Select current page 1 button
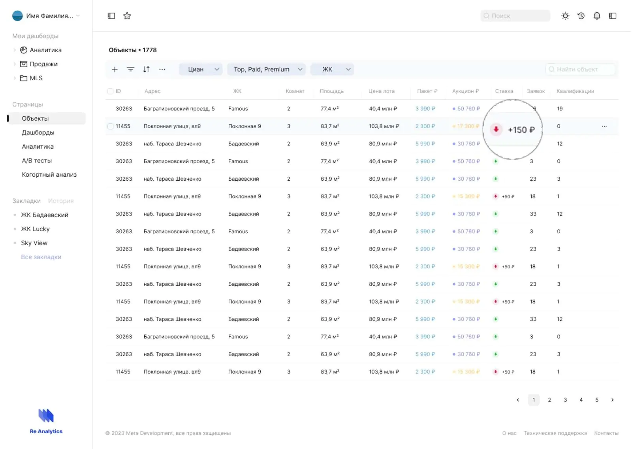The width and height of the screenshot is (632, 449). tap(534, 400)
